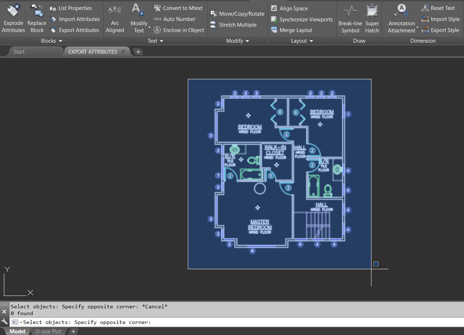The image size is (464, 335).
Task: Expand the Text panel options
Action: click(155, 41)
